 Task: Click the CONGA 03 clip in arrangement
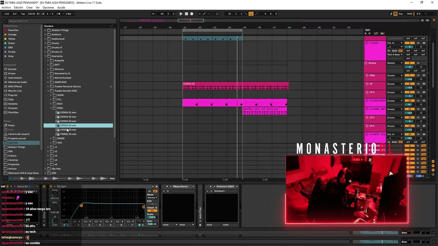click(x=235, y=86)
